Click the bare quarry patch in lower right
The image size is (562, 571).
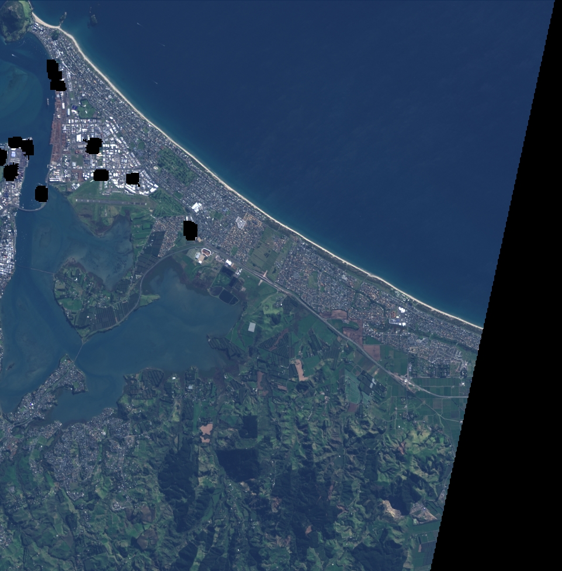pyautogui.click(x=393, y=509)
